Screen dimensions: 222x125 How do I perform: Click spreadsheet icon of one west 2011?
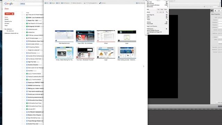pos(27,109)
